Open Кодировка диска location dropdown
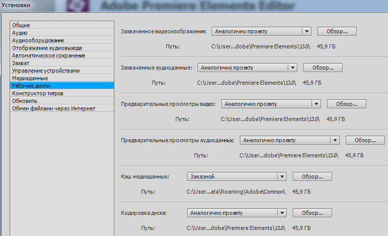 tap(237, 213)
